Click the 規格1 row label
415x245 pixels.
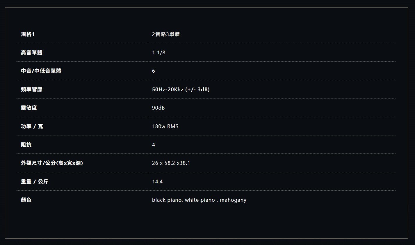tap(28, 34)
